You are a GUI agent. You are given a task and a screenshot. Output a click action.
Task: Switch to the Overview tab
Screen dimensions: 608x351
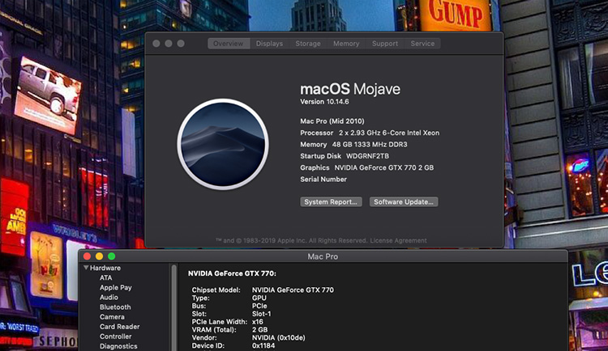[229, 44]
